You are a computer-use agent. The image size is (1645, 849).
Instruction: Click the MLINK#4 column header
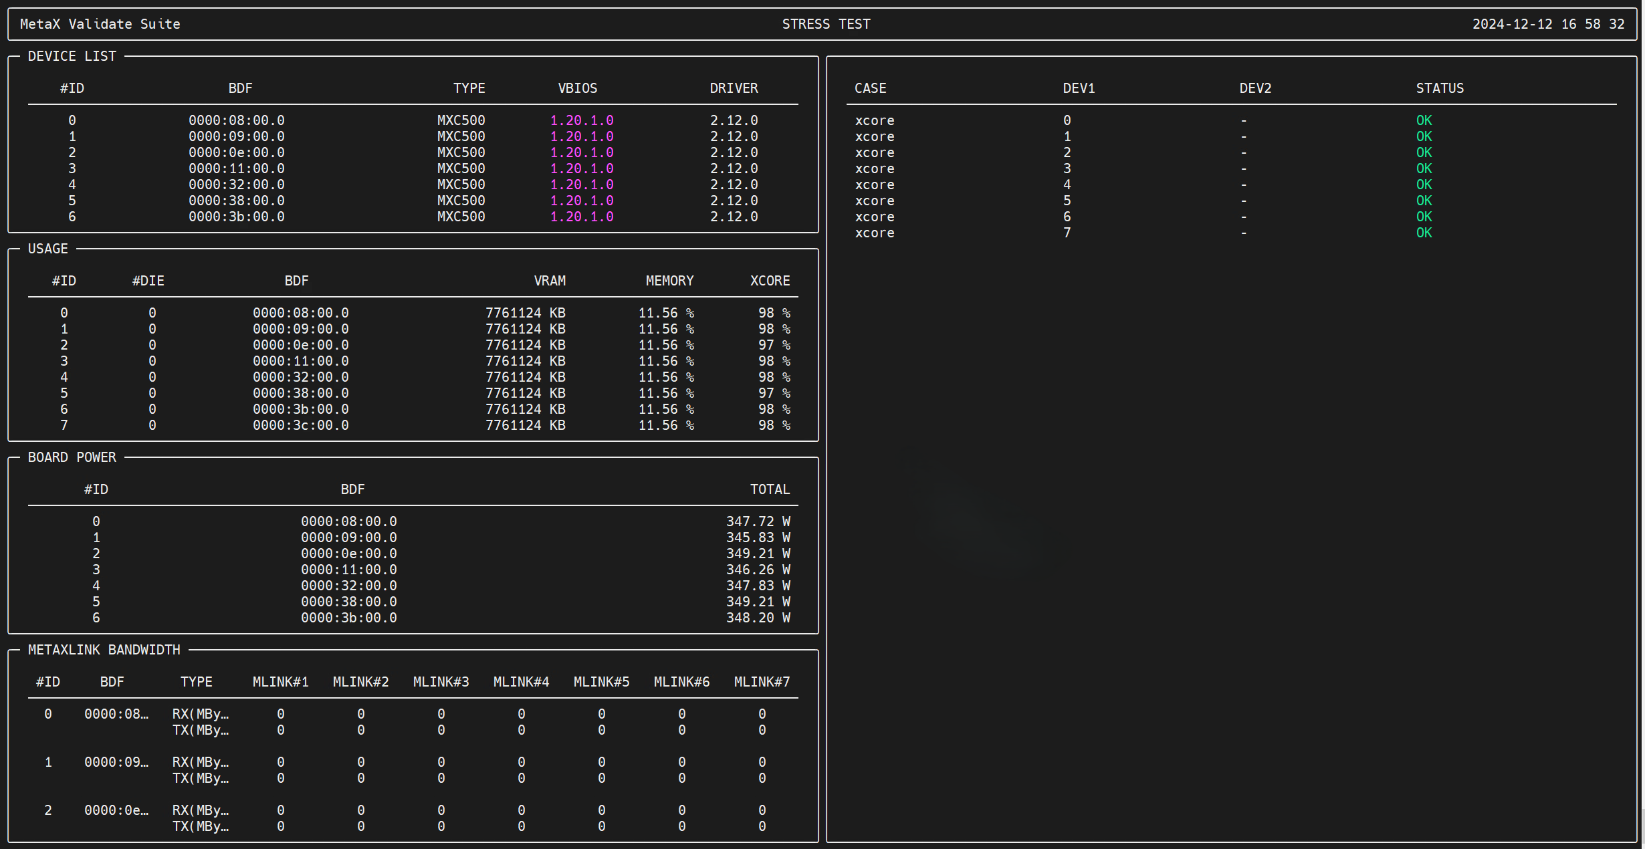point(521,682)
